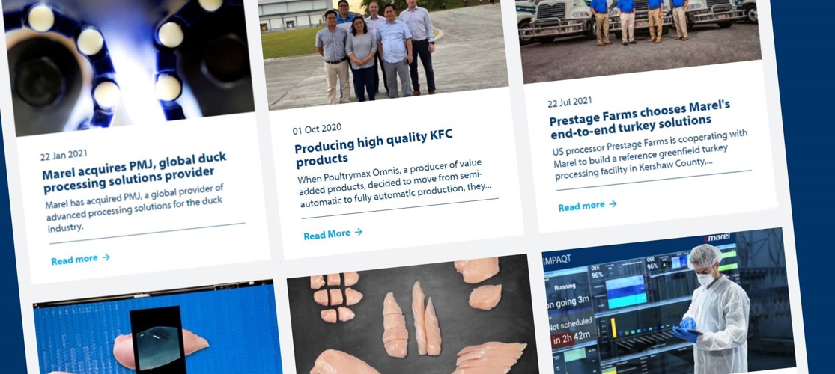The width and height of the screenshot is (835, 374).
Task: Click Read more under Prestage Farms article
Action: click(x=582, y=206)
